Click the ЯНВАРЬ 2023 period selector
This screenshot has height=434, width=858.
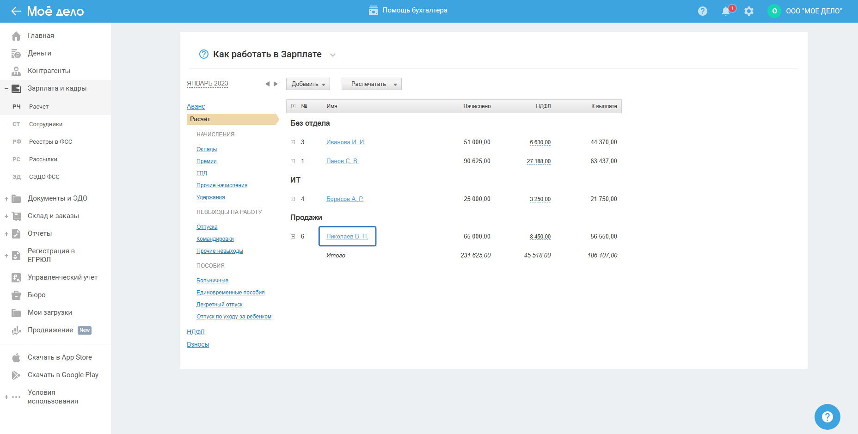click(x=208, y=84)
